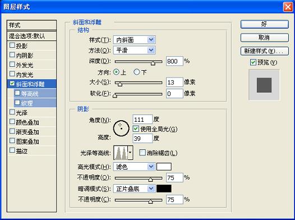
Task: Open the 方法 平滑 dropdown
Action: [x=135, y=51]
